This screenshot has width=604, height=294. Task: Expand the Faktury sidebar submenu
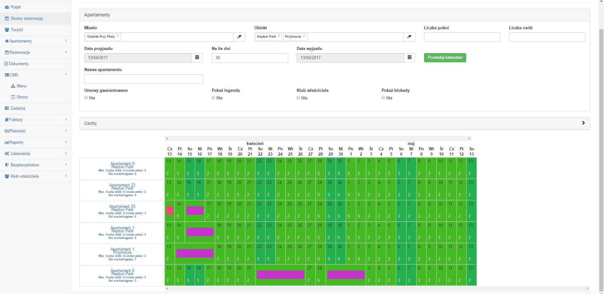66,119
